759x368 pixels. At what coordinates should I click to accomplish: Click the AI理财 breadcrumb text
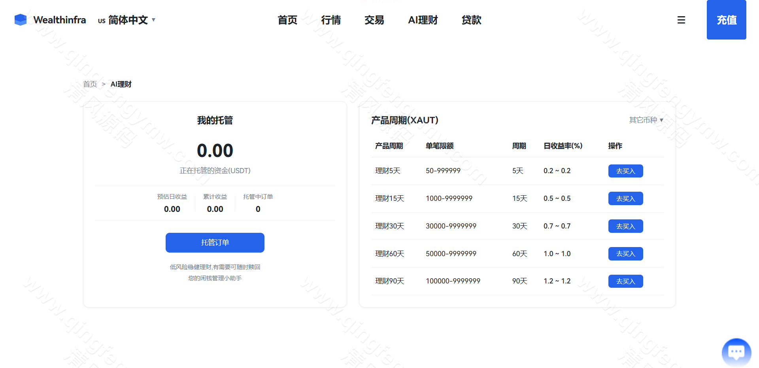click(121, 84)
